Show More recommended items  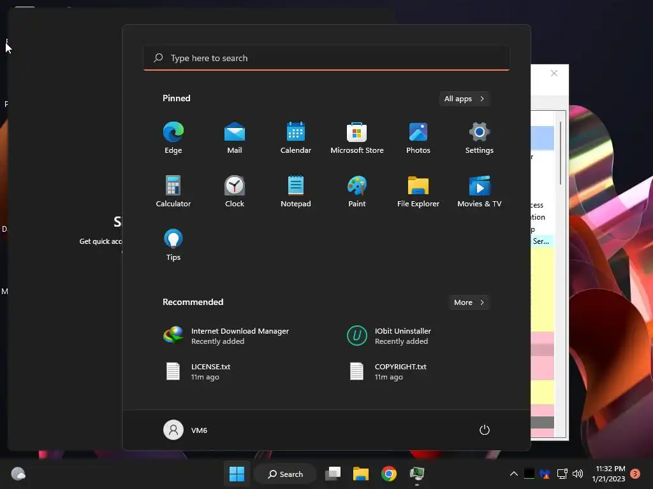point(469,302)
